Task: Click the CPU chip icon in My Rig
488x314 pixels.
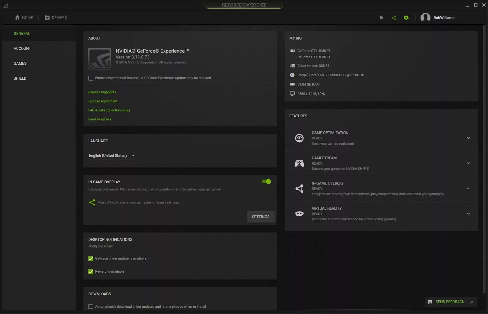Action: coord(292,75)
